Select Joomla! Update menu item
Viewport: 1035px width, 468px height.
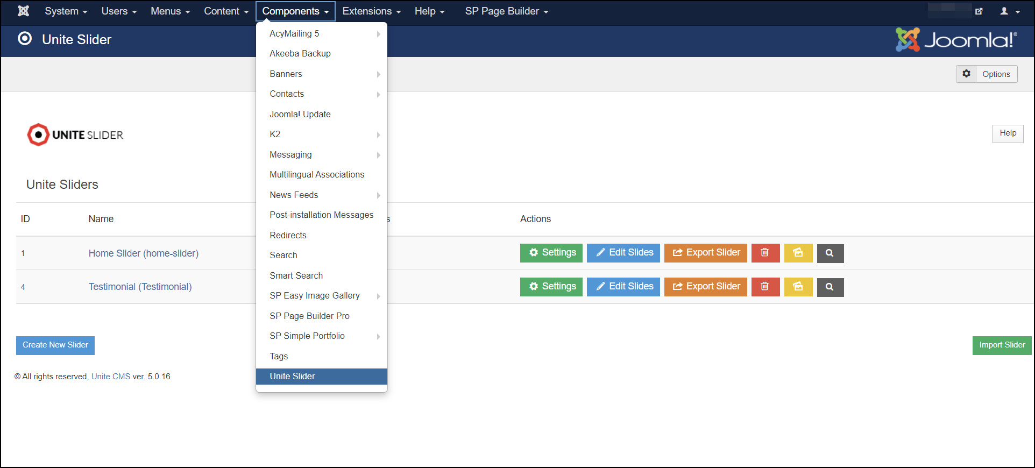point(322,115)
